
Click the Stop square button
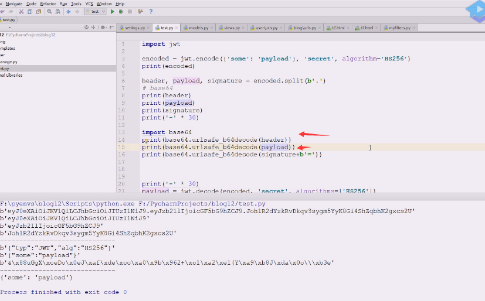click(130, 12)
